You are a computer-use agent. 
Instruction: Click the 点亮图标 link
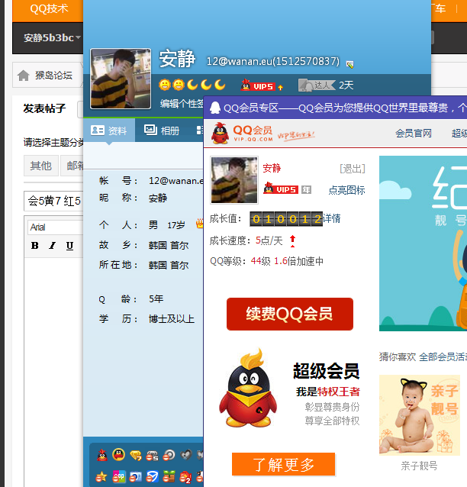pos(346,190)
